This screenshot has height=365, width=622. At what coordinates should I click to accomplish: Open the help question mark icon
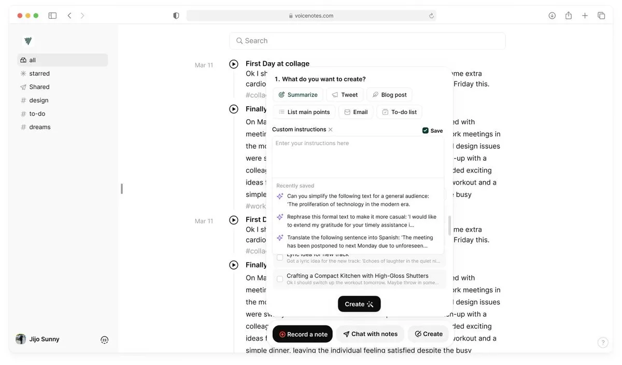point(603,342)
